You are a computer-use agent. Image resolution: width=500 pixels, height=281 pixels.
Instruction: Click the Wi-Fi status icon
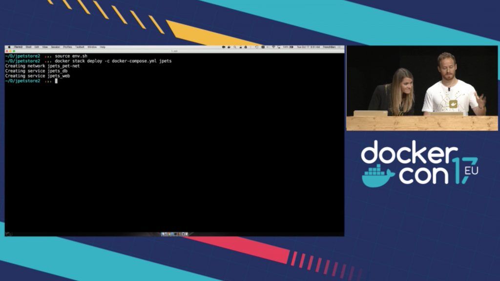tap(273, 47)
